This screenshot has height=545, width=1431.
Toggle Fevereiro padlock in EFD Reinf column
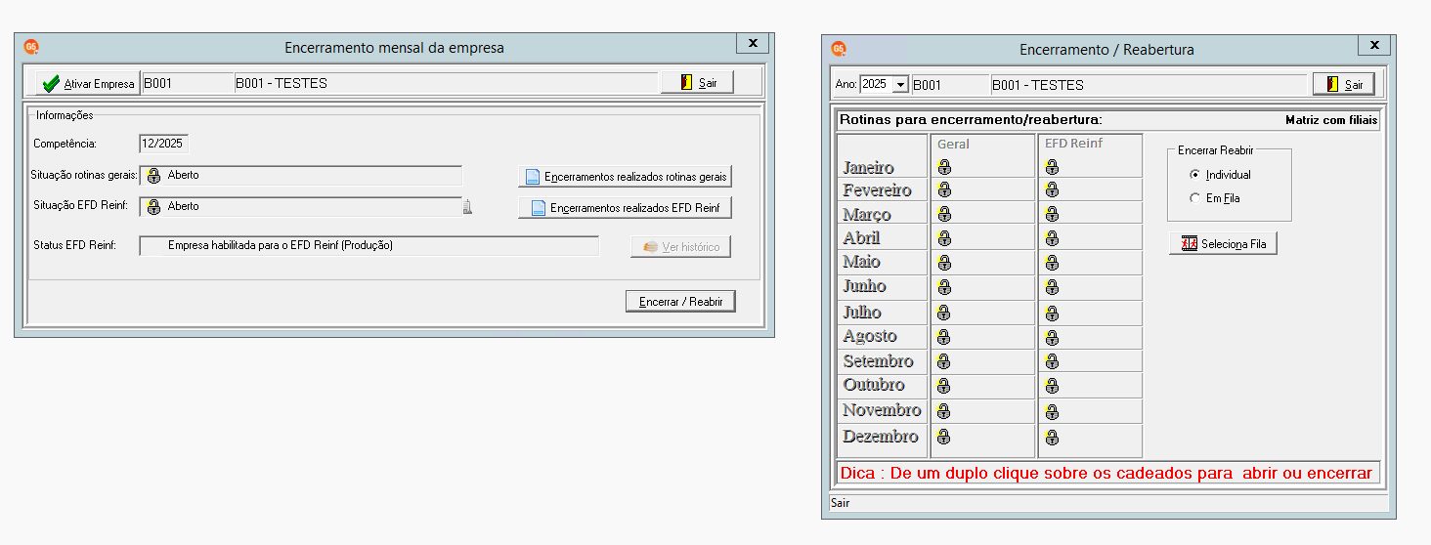pyautogui.click(x=1052, y=190)
